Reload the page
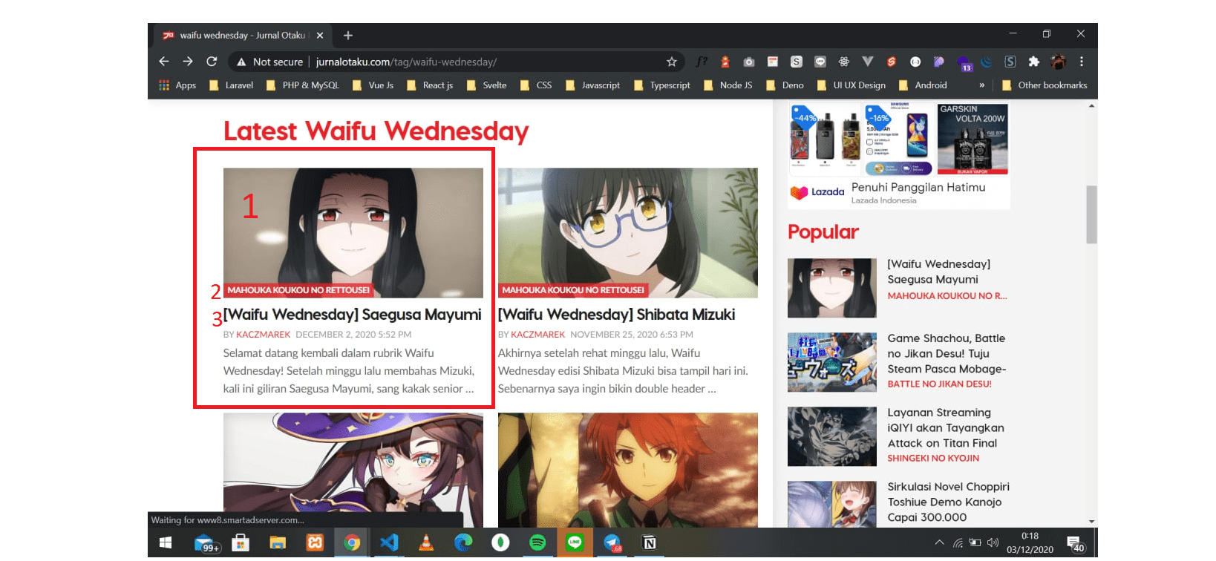 coord(212,62)
